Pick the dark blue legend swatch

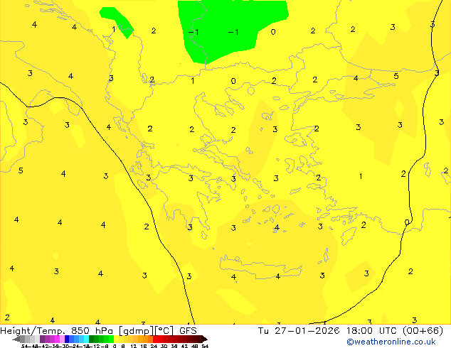[67, 339]
